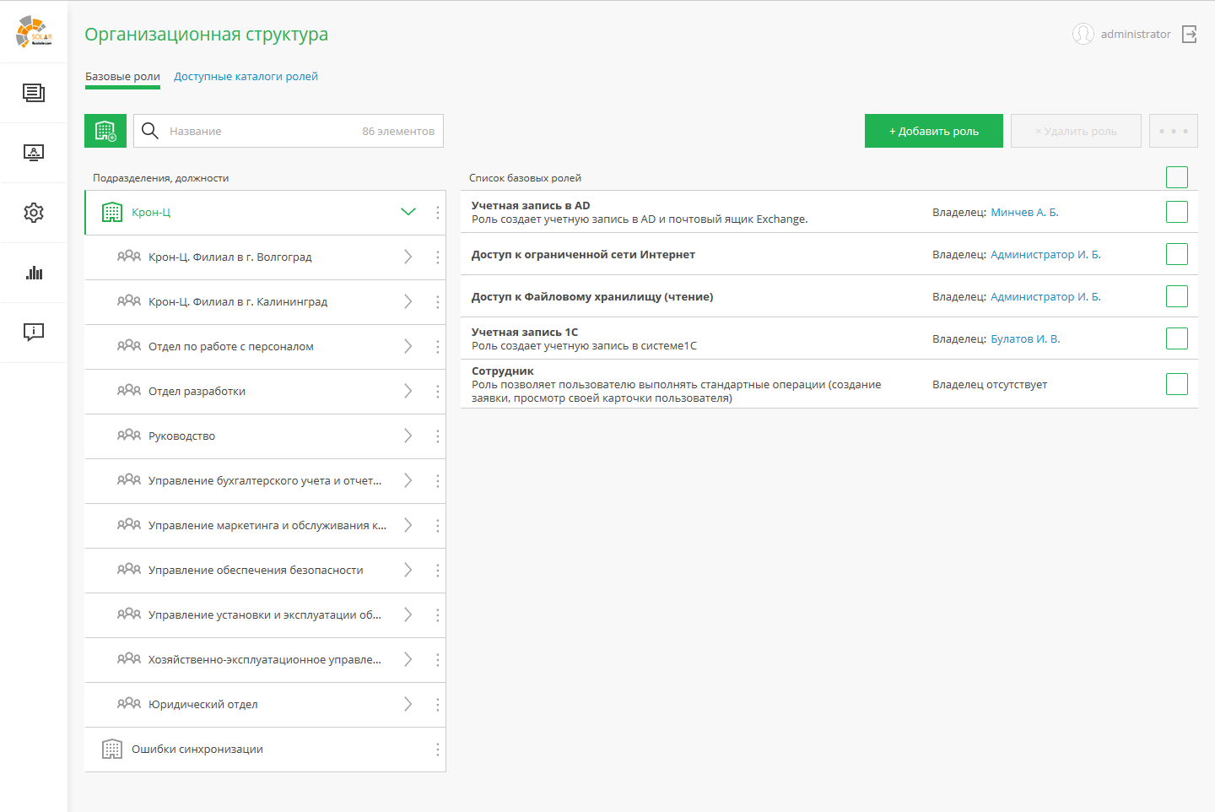Expand the Юридический отдел department

408,705
